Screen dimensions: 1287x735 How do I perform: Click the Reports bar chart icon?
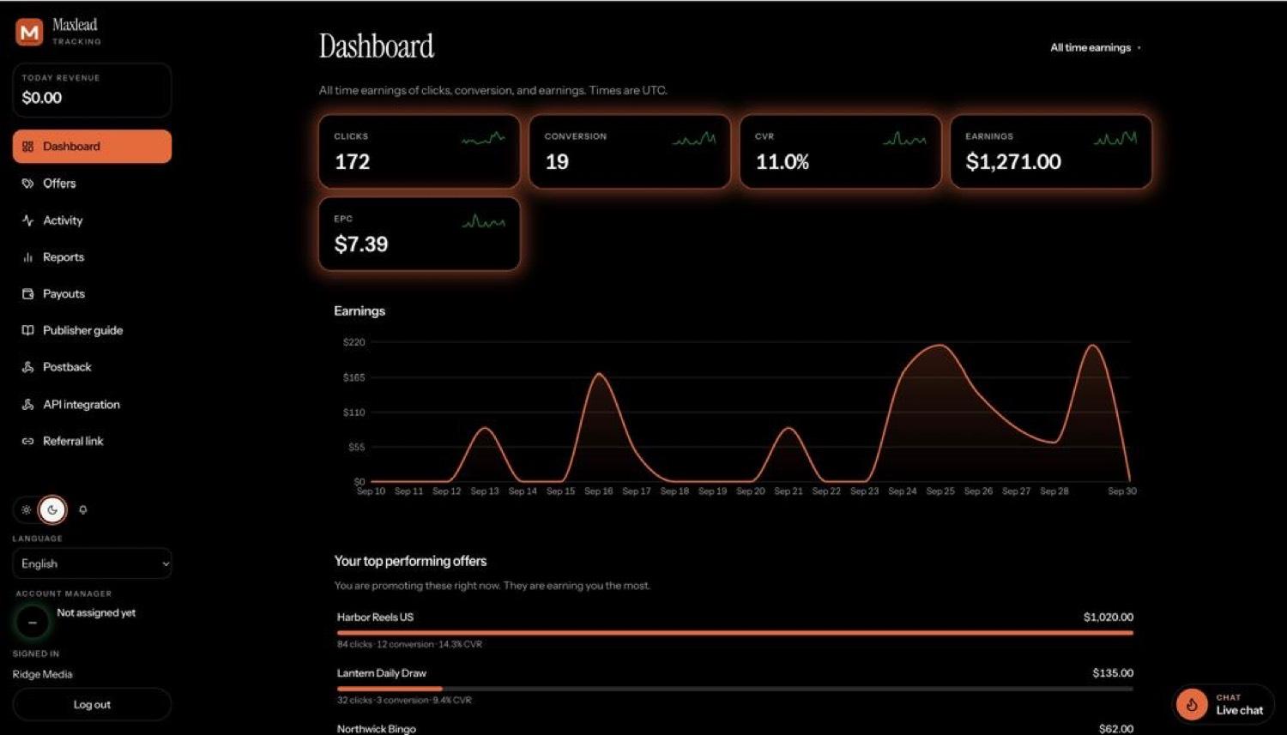[x=27, y=257]
